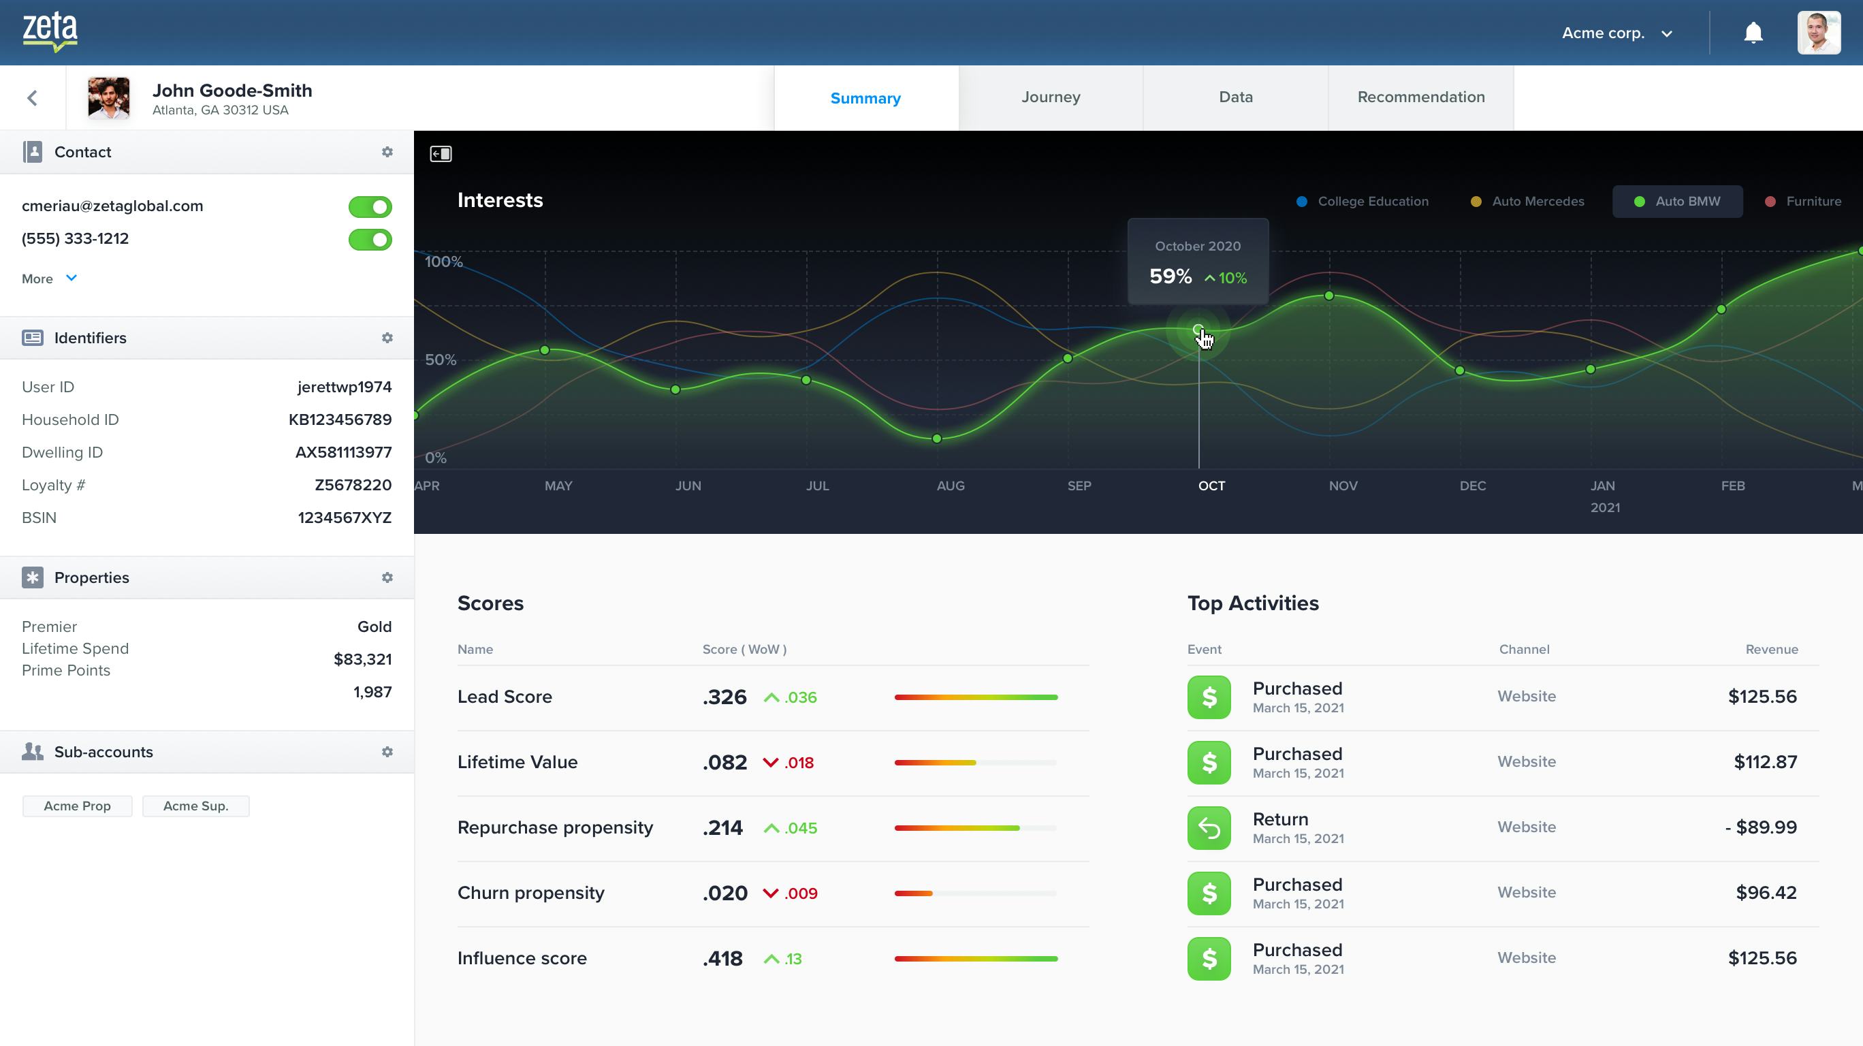Switch to the Journey tab
The image size is (1863, 1046).
1049,96
